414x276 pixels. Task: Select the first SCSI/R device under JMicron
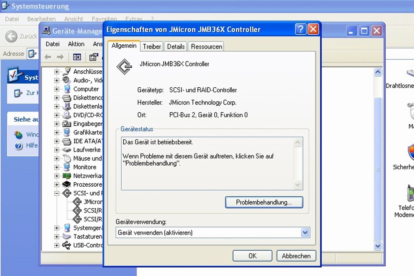click(x=93, y=211)
